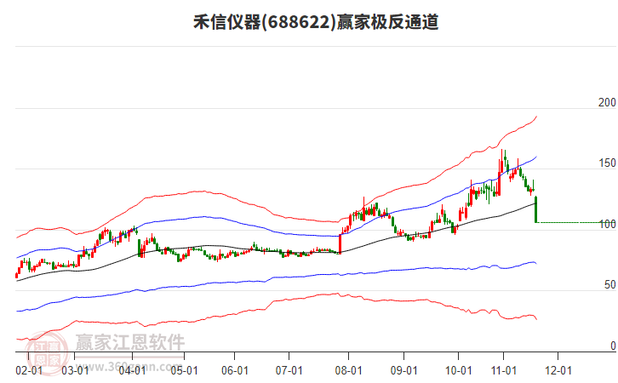Click the 200 price axis label
The image size is (618, 383).
pos(607,102)
